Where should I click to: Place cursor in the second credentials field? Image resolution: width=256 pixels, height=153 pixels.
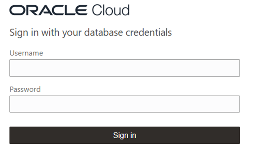(125, 104)
